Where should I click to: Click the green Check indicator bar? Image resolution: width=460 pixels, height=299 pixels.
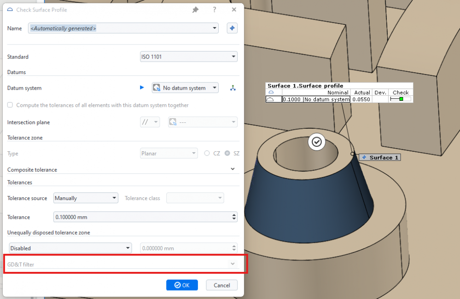[x=400, y=99]
